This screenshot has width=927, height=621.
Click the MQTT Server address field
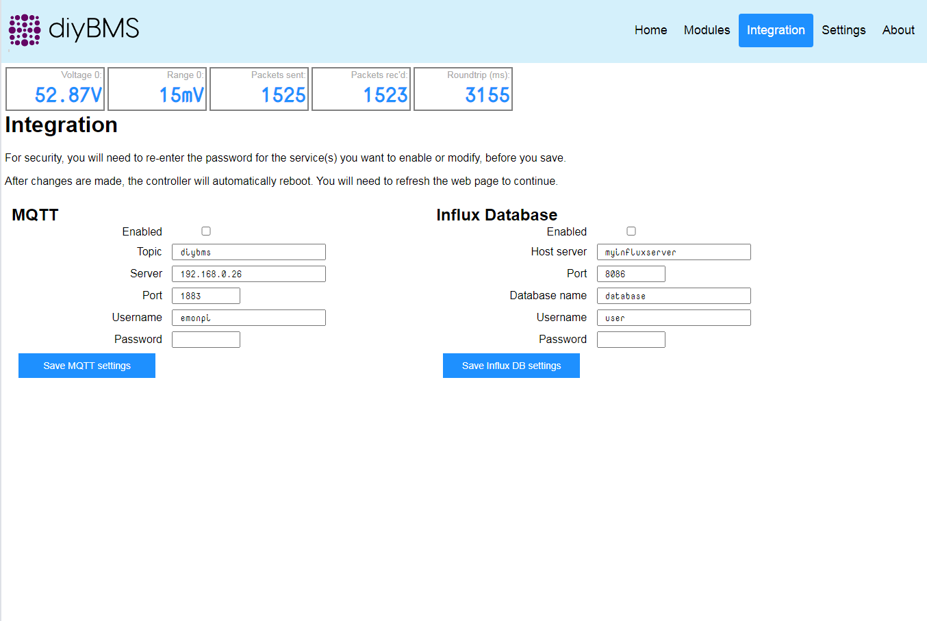(x=249, y=274)
